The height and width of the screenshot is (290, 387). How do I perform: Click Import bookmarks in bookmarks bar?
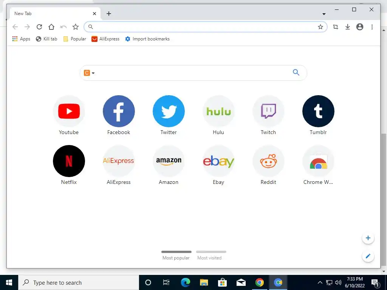coord(147,39)
